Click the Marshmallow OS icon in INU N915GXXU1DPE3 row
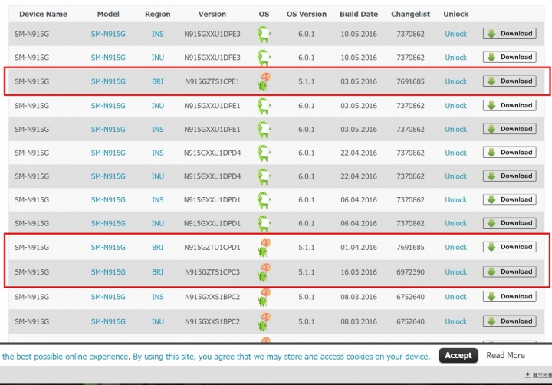 coord(264,58)
